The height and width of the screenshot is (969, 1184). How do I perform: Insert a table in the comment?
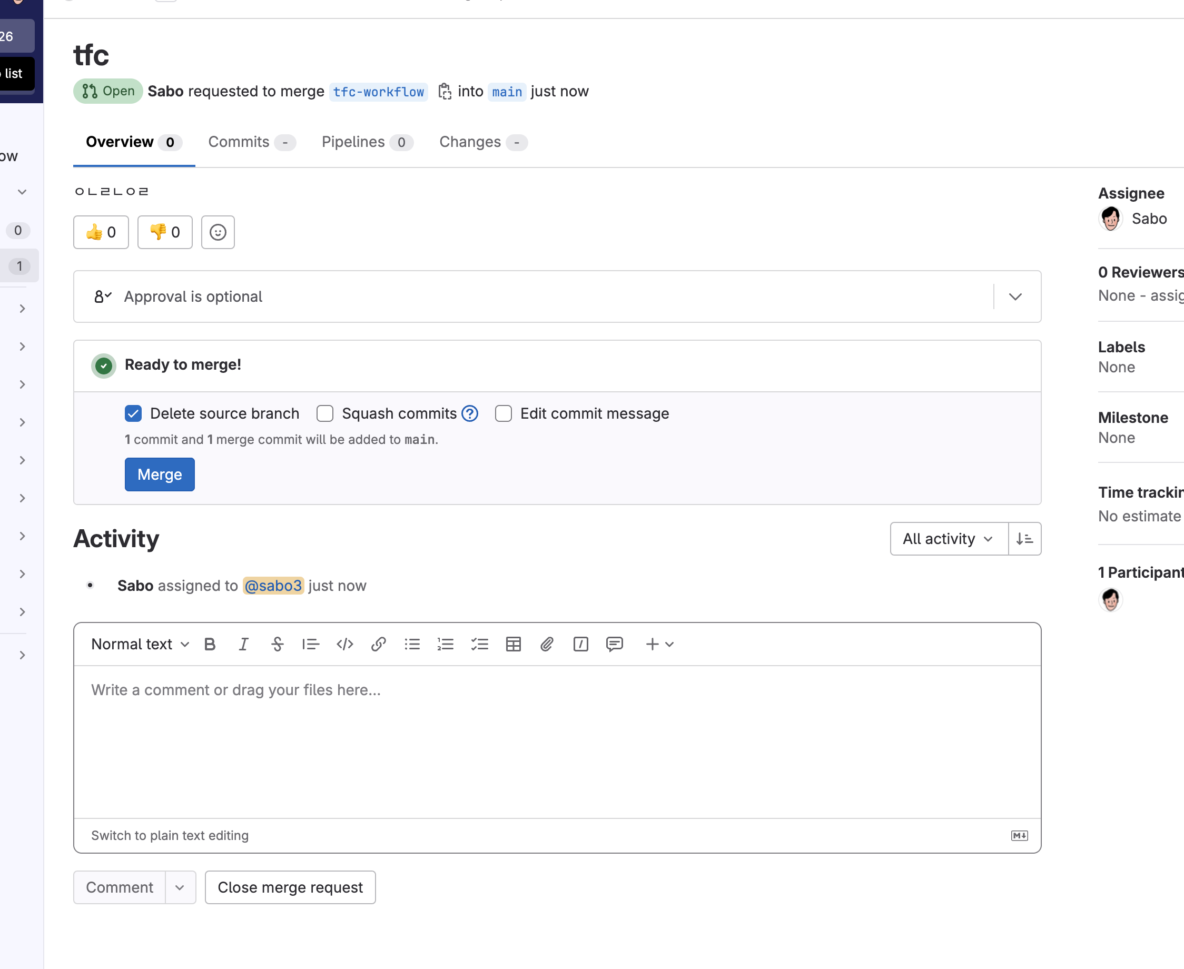(513, 644)
